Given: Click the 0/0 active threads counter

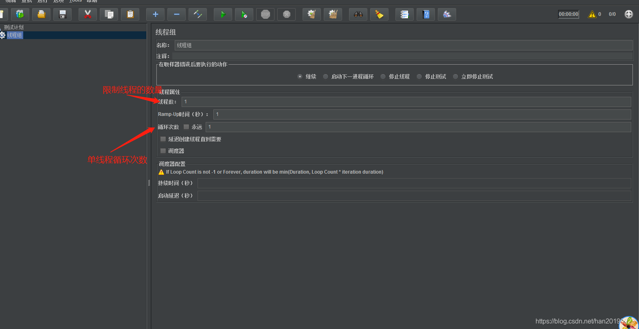Looking at the screenshot, I should tap(612, 14).
